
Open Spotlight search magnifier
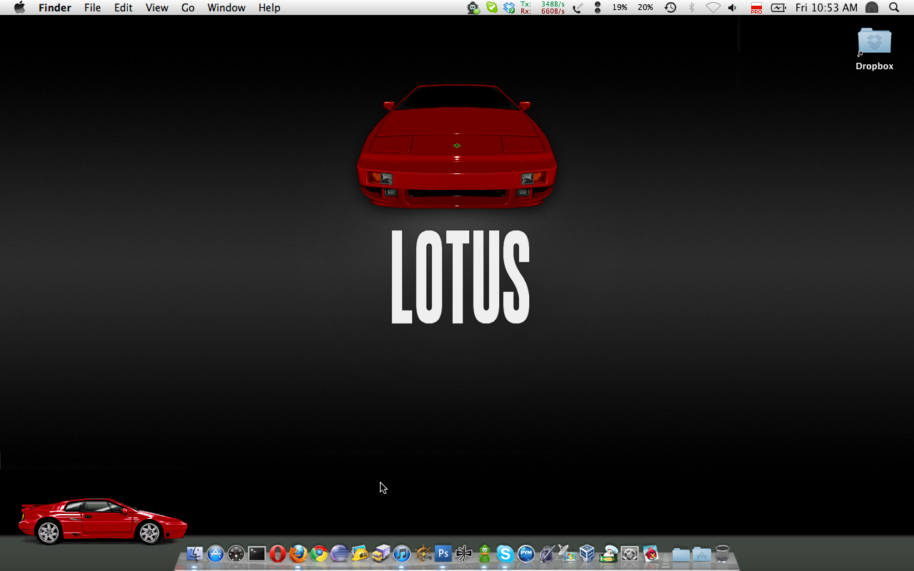[x=894, y=8]
